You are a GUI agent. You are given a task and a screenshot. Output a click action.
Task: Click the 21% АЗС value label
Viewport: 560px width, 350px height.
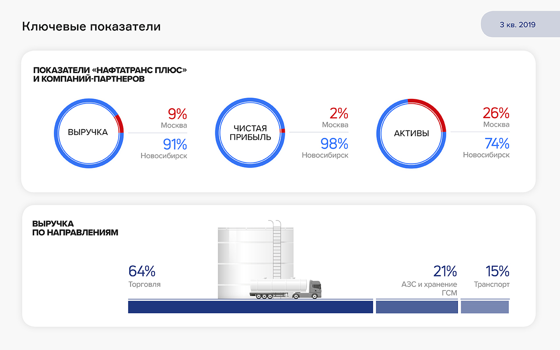(x=444, y=271)
